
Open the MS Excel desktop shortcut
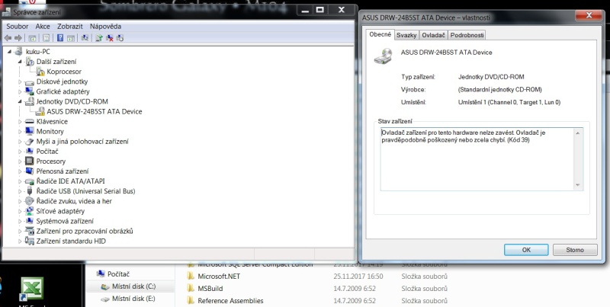pos(32,290)
